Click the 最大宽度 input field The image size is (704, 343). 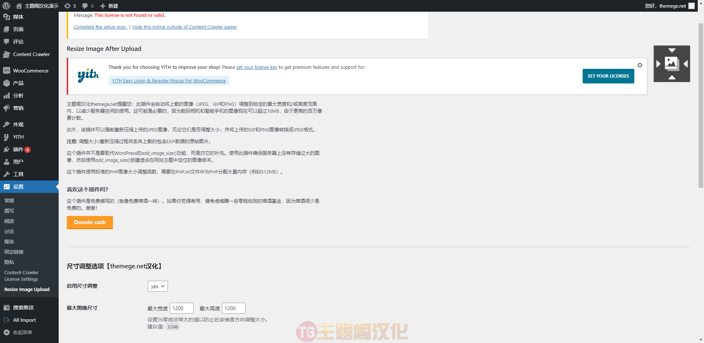(x=181, y=308)
